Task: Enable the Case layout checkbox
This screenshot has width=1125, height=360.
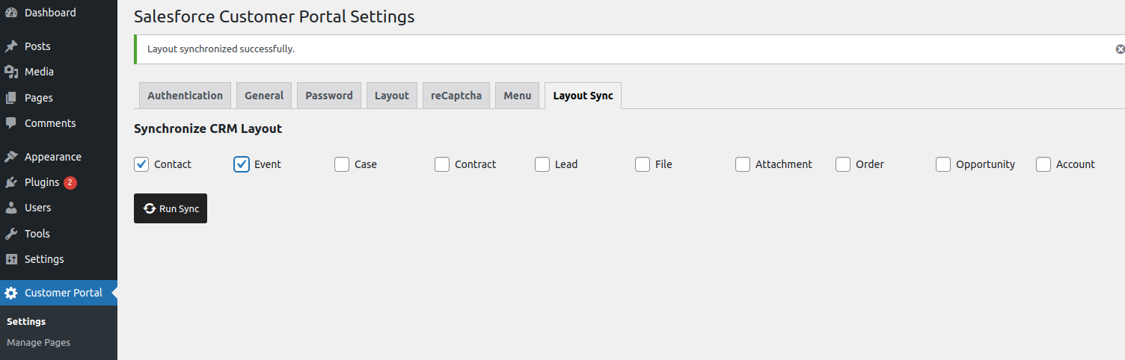Action: point(342,164)
